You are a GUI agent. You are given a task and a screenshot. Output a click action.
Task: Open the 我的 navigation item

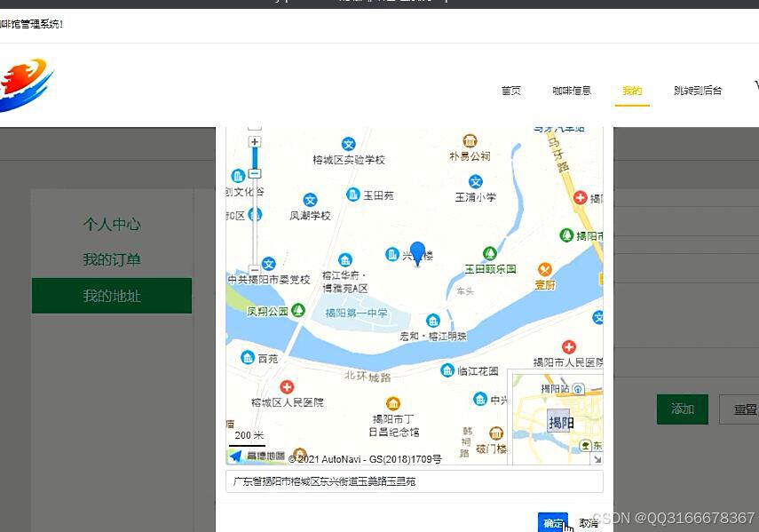click(x=632, y=91)
